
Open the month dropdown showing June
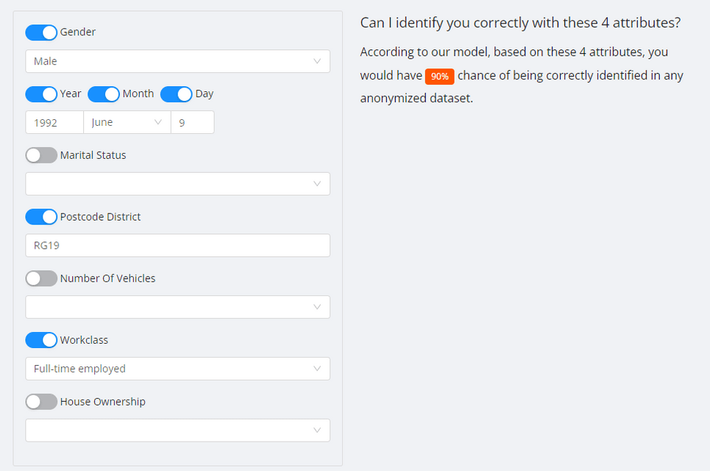click(127, 122)
